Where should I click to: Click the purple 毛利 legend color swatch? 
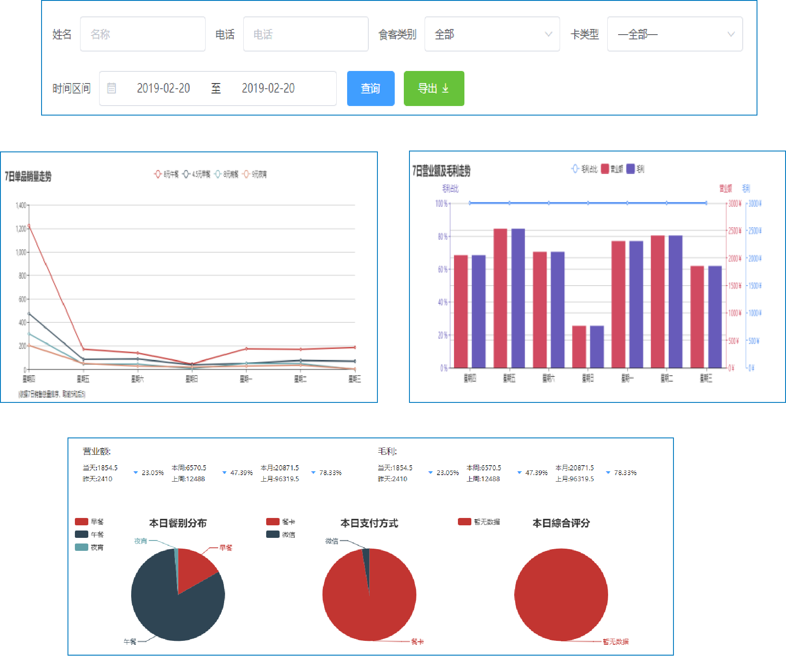[631, 169]
